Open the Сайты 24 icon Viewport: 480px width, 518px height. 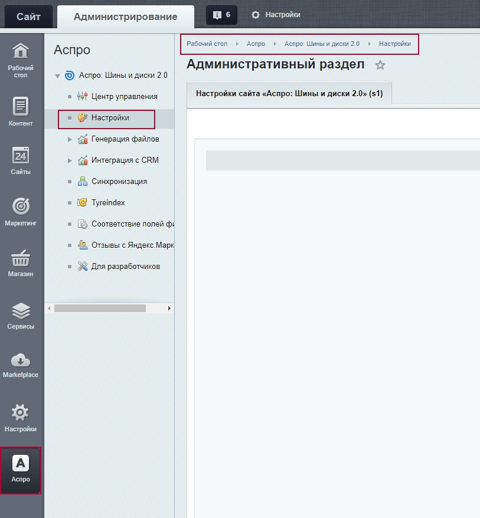coord(21,155)
